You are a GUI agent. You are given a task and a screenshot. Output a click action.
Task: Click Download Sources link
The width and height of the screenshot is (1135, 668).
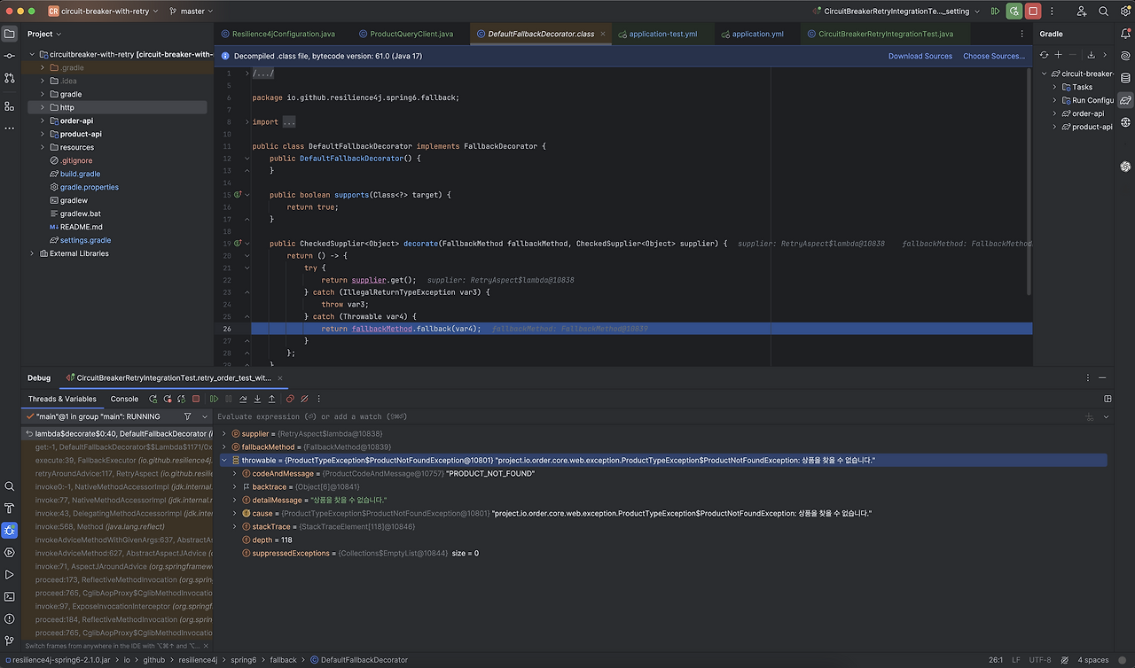point(920,56)
